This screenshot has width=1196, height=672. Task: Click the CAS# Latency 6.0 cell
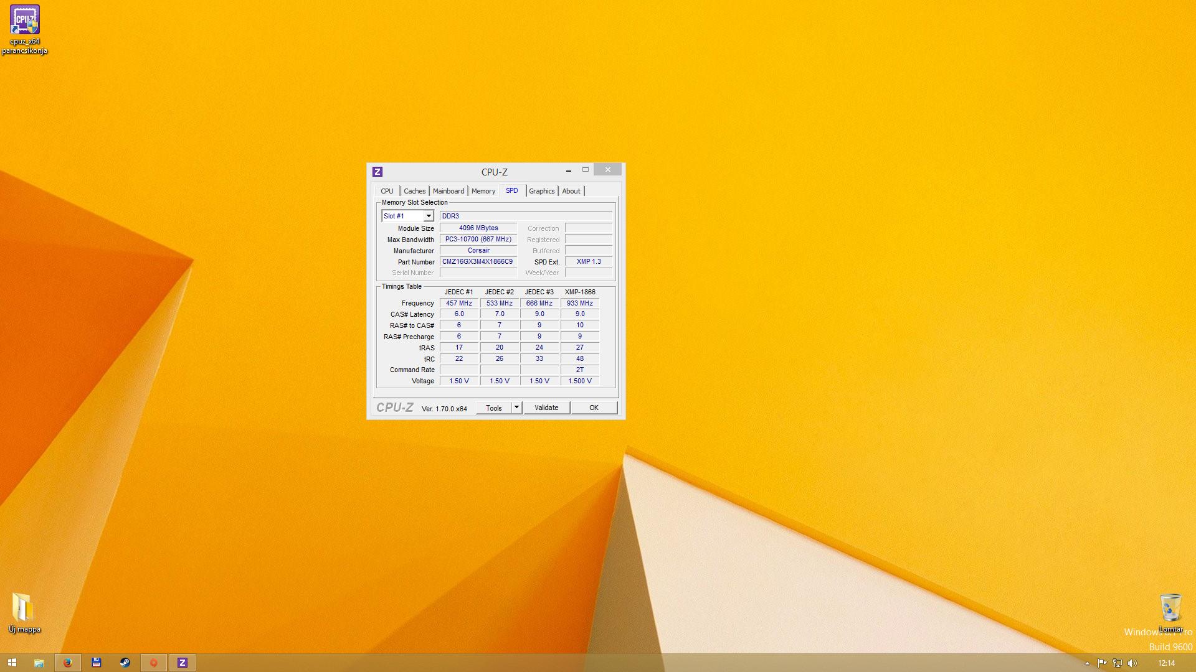coord(459,314)
